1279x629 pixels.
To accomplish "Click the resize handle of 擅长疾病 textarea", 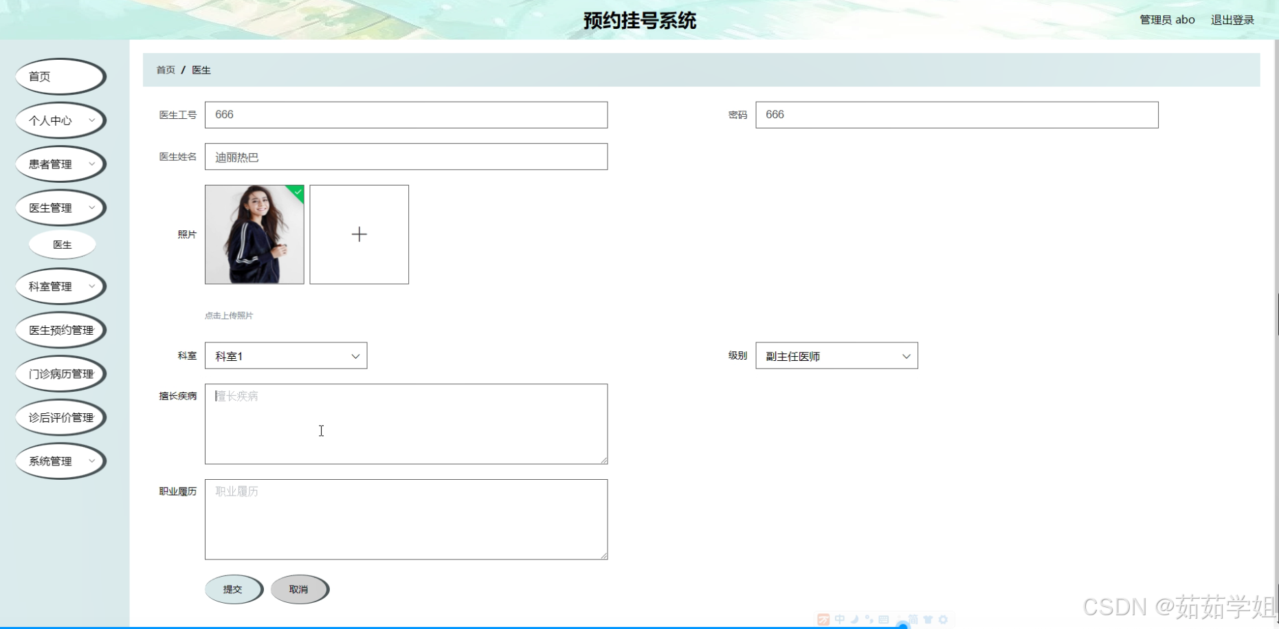I will (x=603, y=460).
